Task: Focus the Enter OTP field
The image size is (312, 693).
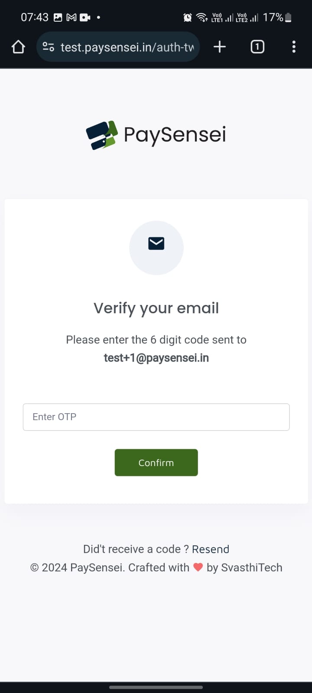Action: (156, 417)
